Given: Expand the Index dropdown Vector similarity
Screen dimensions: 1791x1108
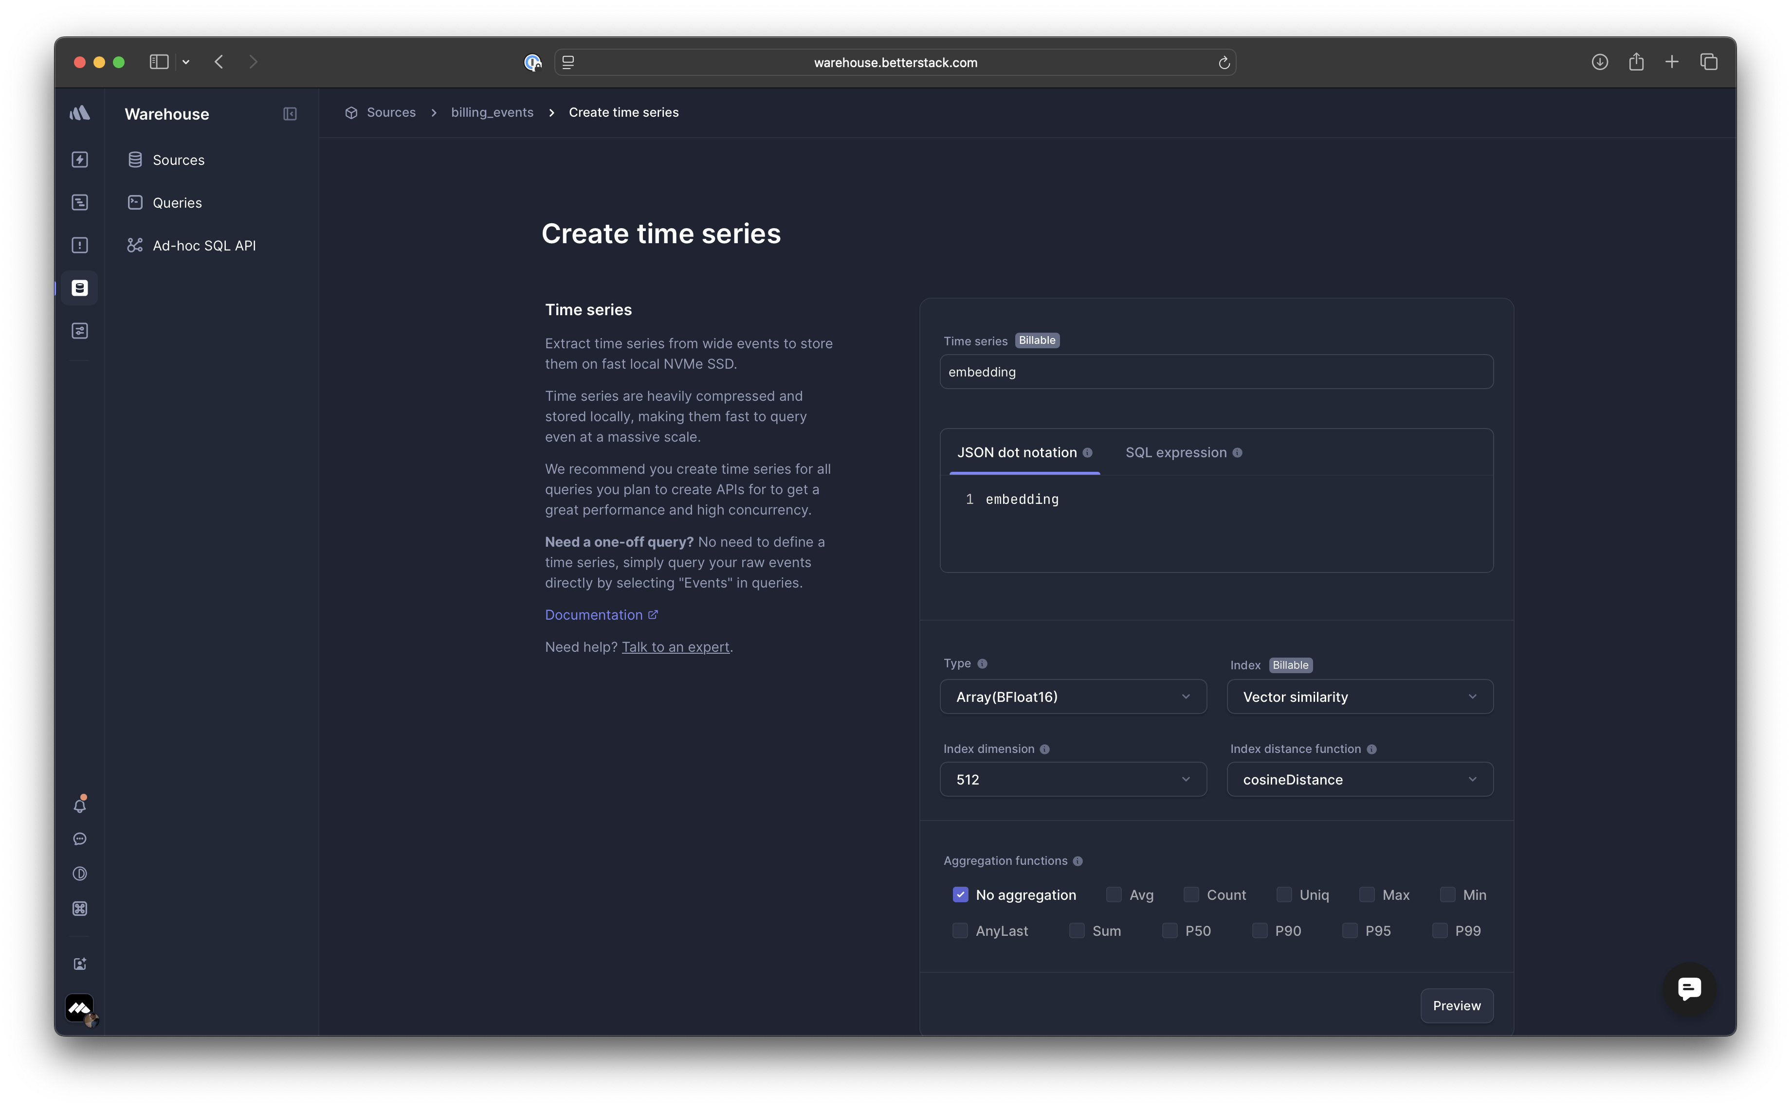Looking at the screenshot, I should [1359, 697].
